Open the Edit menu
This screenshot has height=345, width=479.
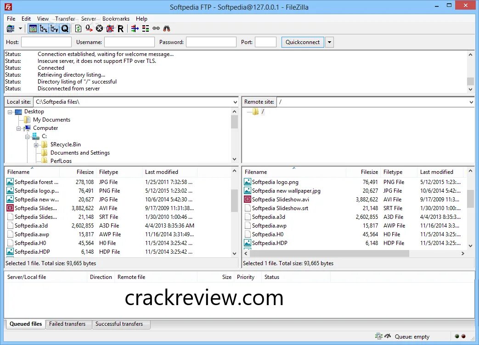pyautogui.click(x=26, y=19)
